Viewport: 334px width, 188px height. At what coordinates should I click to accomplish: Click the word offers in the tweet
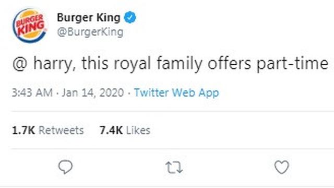pos(229,63)
